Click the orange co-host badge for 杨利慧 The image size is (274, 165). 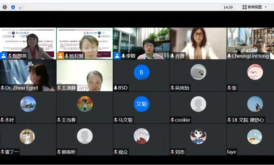(60, 56)
